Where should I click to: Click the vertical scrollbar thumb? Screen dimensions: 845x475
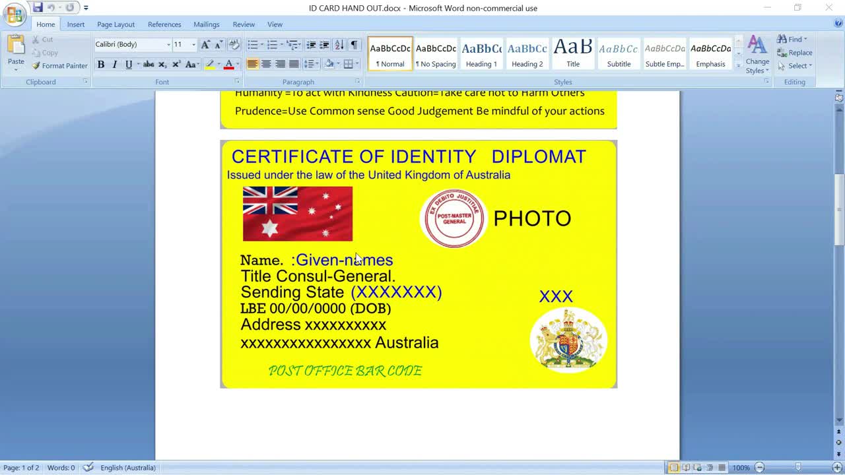[839, 209]
